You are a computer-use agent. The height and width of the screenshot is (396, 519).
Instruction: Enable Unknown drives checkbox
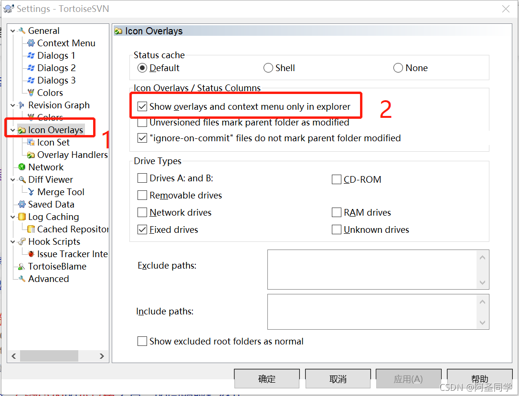click(x=337, y=229)
